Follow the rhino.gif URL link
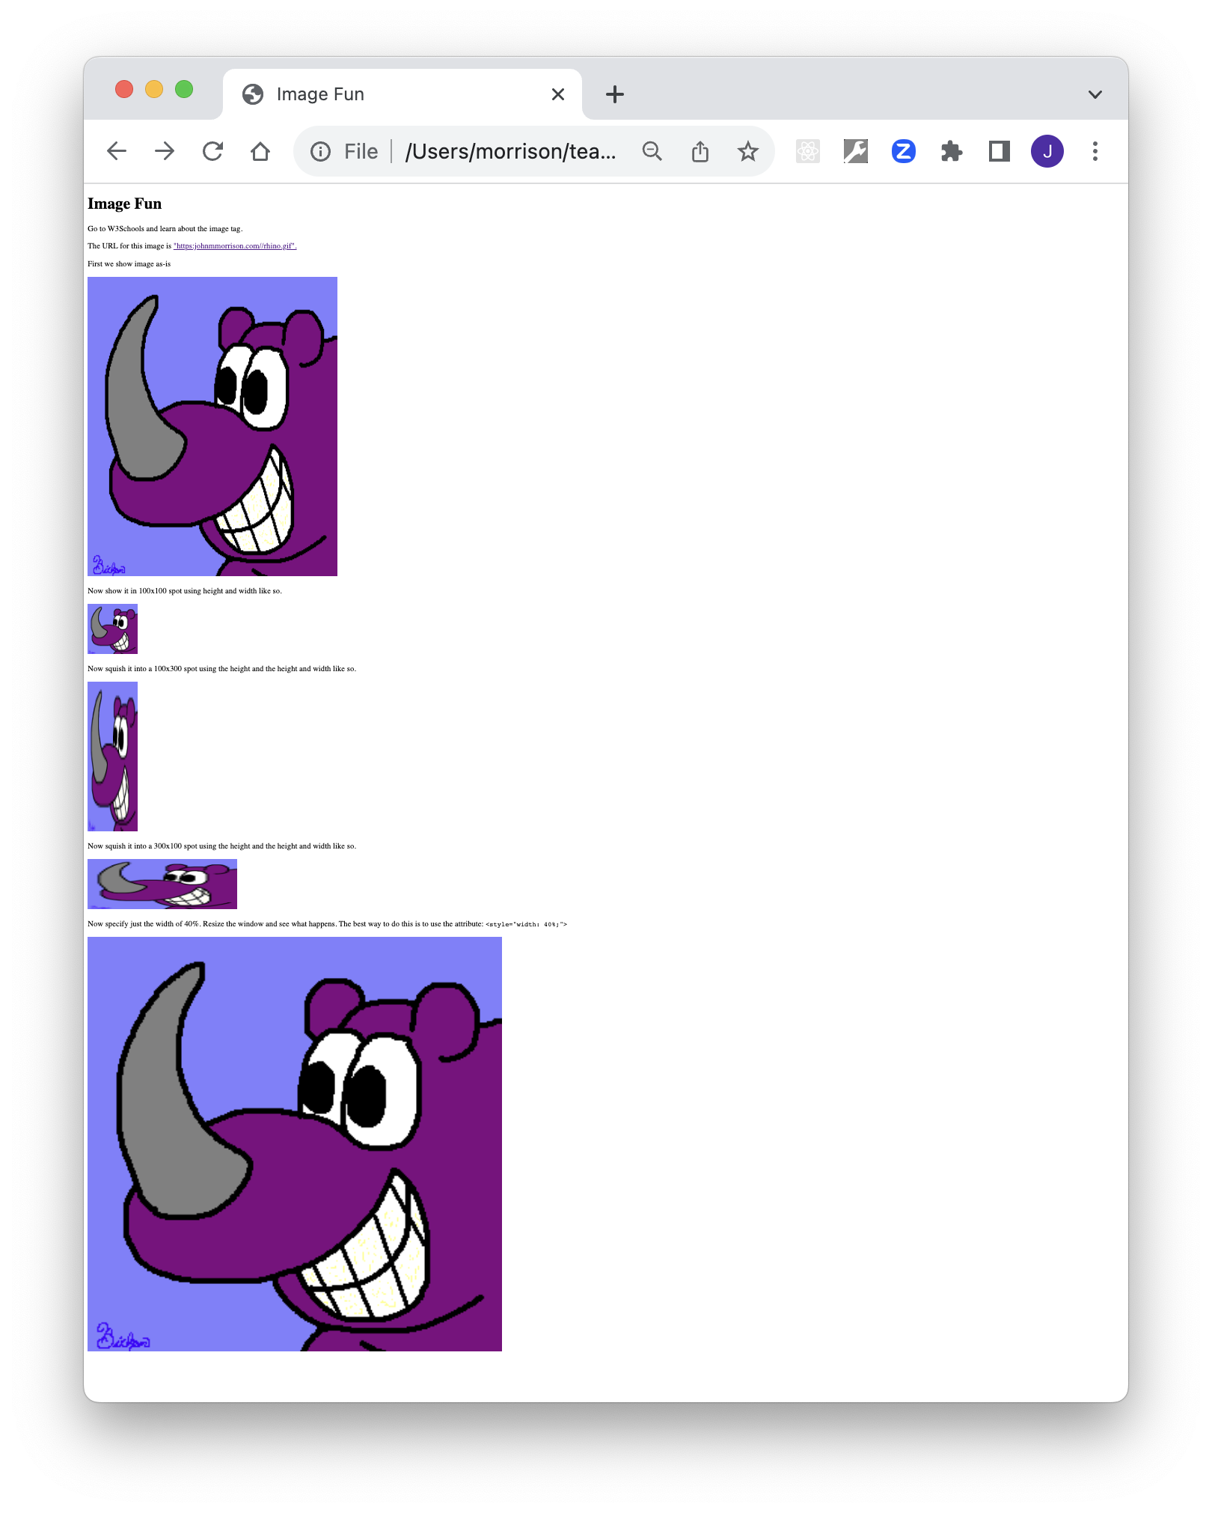The width and height of the screenshot is (1212, 1513). pyautogui.click(x=235, y=246)
